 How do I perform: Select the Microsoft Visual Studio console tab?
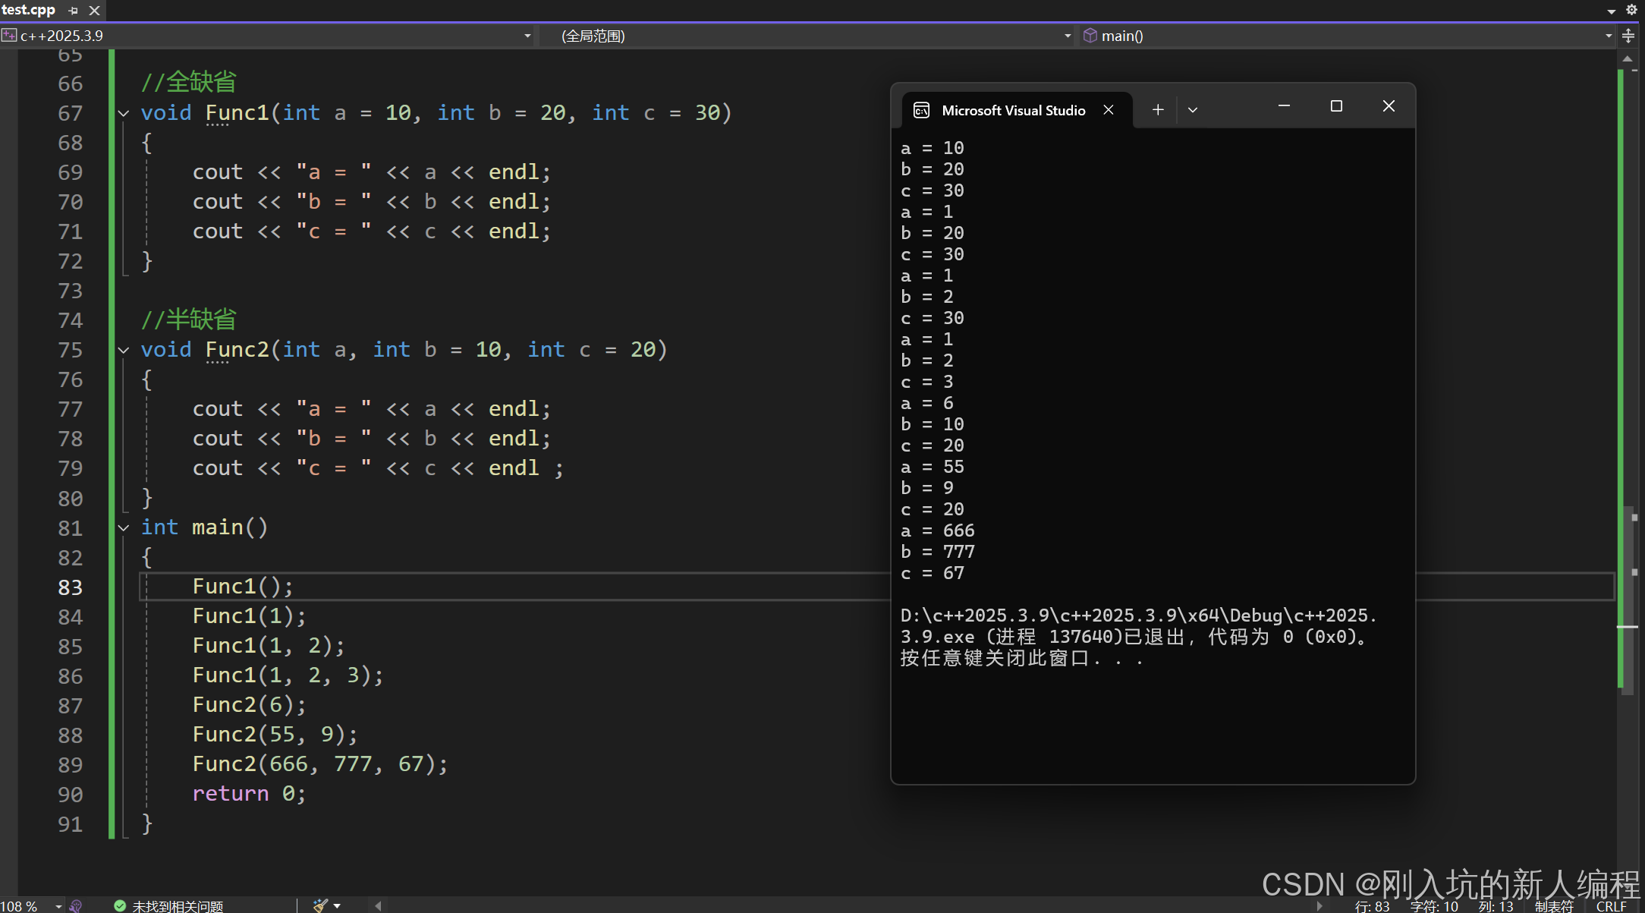[1013, 111]
